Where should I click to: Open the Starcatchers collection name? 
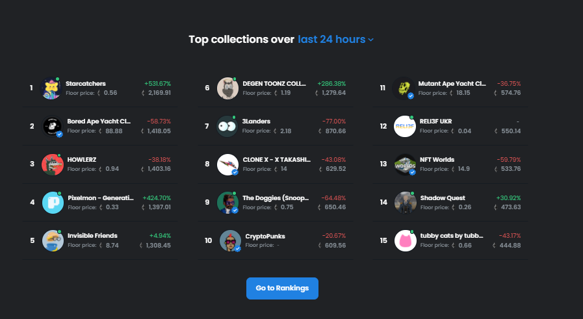[x=86, y=84]
